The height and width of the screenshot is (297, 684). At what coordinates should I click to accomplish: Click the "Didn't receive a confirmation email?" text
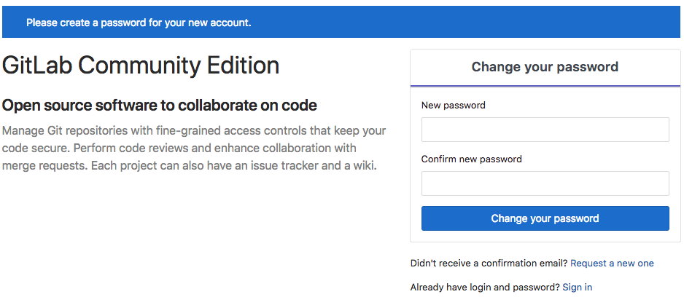[x=489, y=263]
